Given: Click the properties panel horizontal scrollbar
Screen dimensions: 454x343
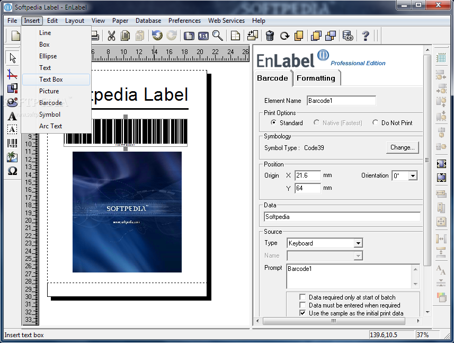Looking at the screenshot, I should coord(334,321).
